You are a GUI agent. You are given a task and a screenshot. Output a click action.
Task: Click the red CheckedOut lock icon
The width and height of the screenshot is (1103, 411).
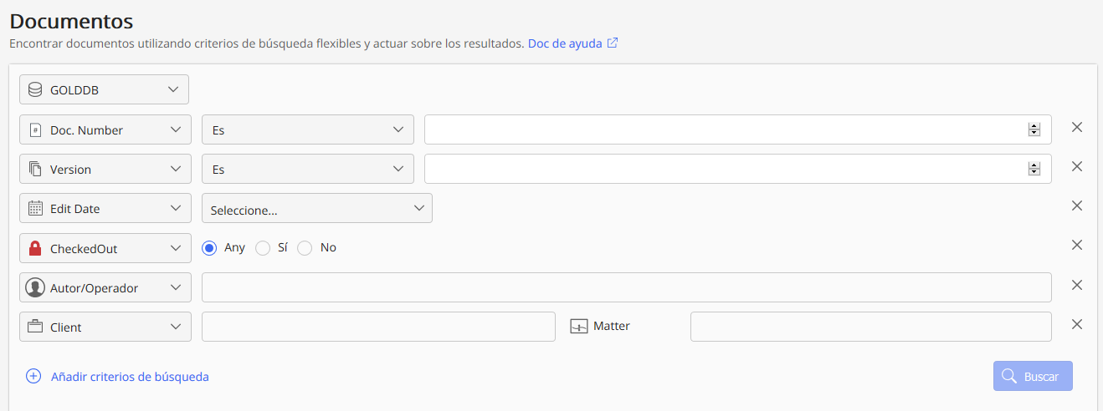(35, 248)
